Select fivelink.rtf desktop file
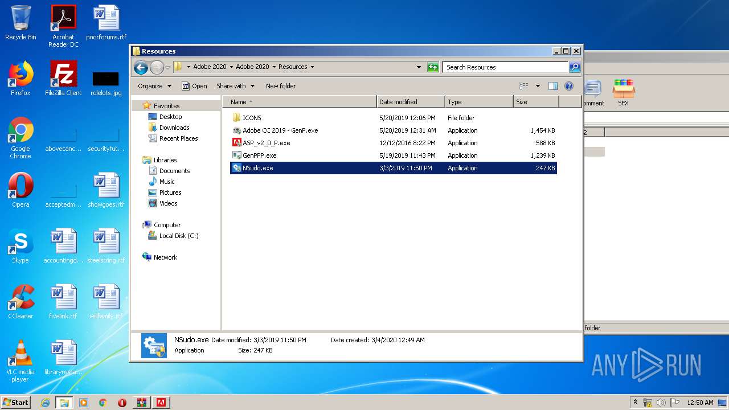This screenshot has width=729, height=410. click(63, 302)
